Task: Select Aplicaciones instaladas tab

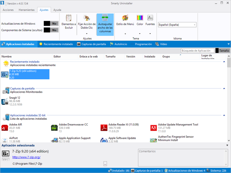Action: pyautogui.click(x=19, y=44)
